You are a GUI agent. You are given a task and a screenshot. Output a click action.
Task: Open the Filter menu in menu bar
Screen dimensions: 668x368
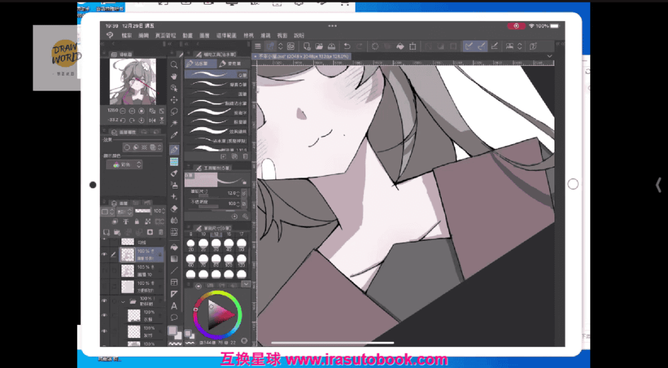pyautogui.click(x=266, y=36)
